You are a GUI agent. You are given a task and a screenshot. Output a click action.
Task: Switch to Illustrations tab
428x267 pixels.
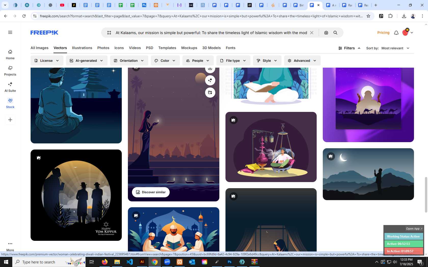[82, 48]
